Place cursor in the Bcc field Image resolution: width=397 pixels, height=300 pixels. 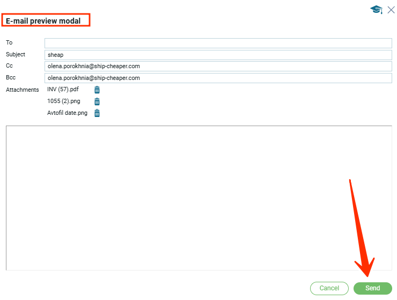coord(218,78)
